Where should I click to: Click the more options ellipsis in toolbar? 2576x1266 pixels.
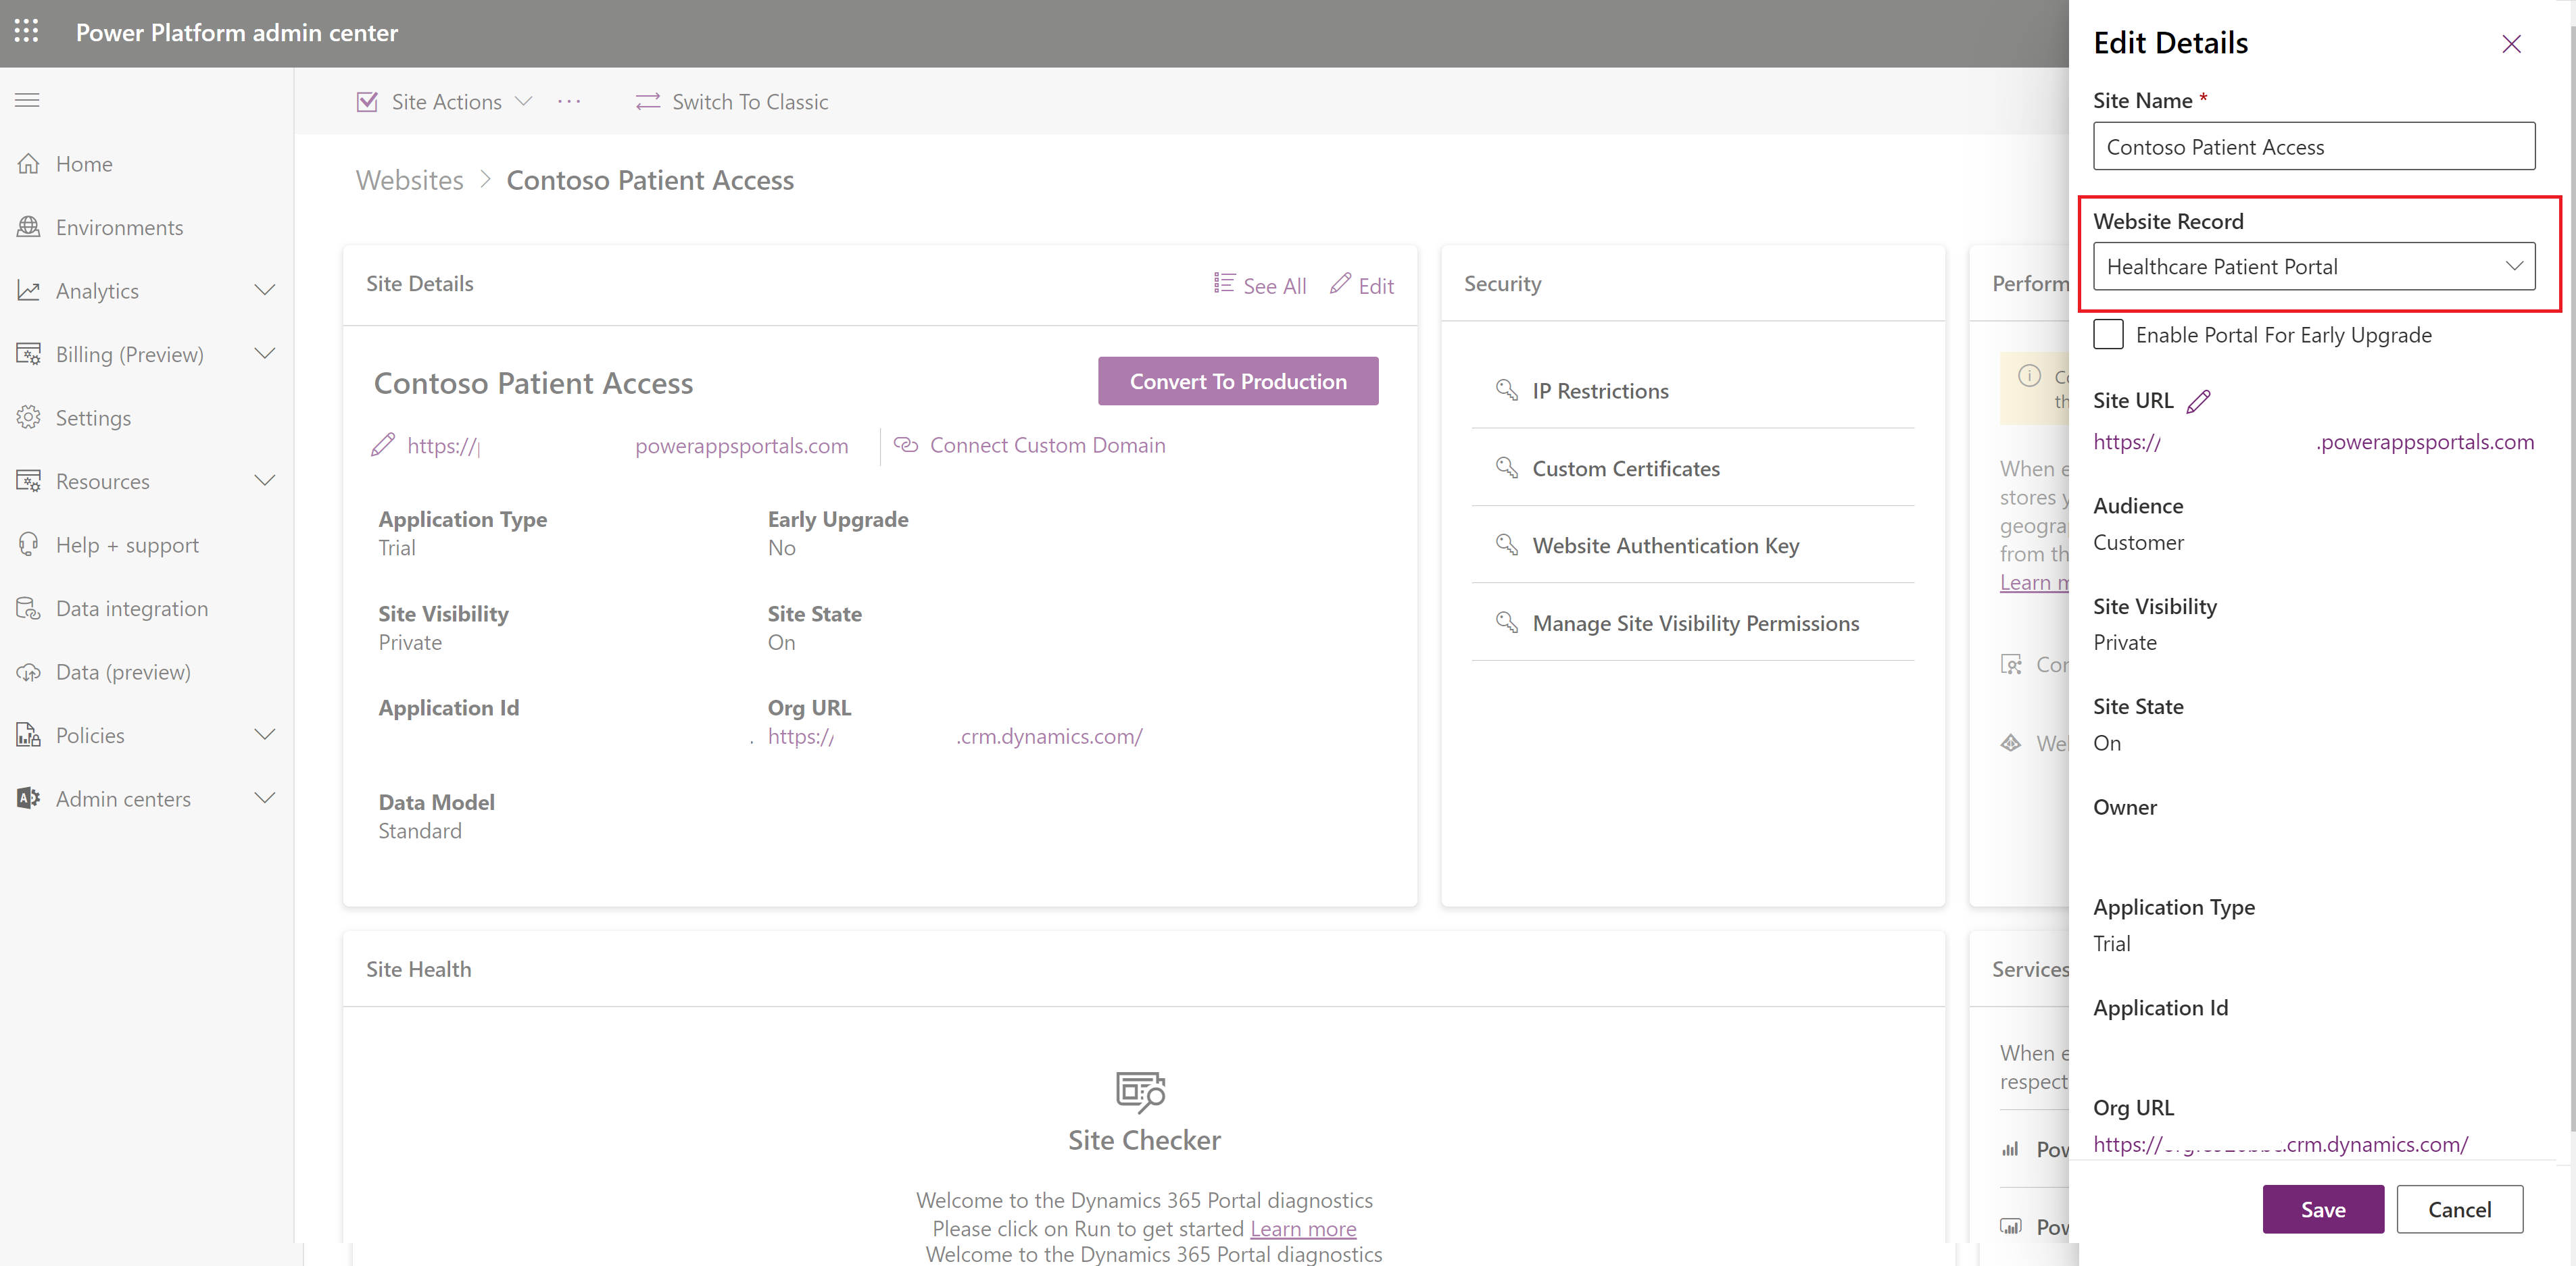pyautogui.click(x=569, y=102)
